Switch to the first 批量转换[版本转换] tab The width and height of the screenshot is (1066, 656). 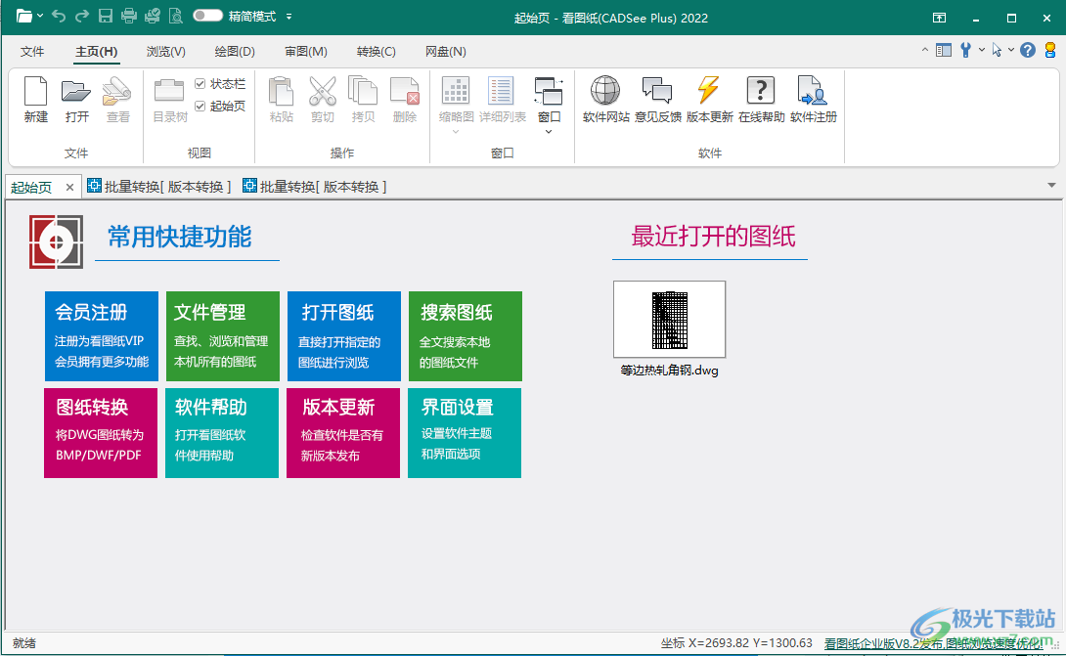click(159, 187)
